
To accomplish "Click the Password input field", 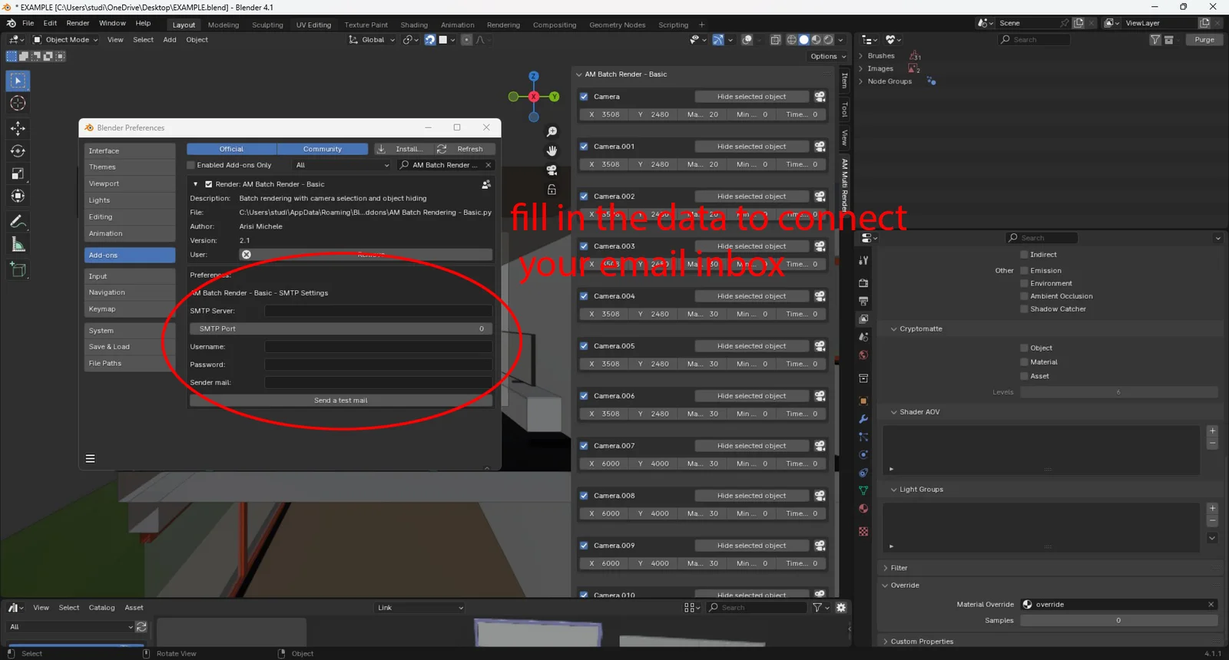I will pos(379,365).
